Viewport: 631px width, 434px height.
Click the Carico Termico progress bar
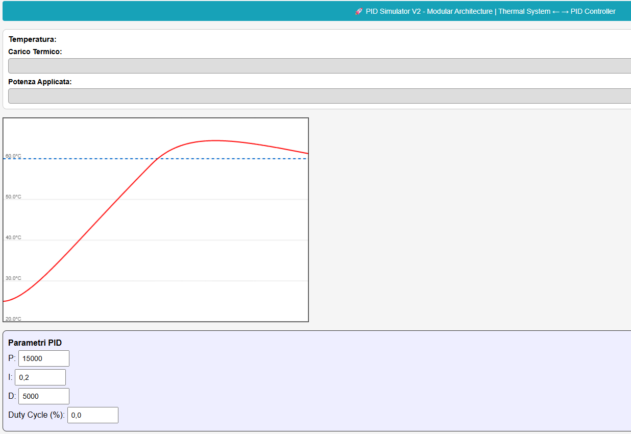pyautogui.click(x=317, y=65)
